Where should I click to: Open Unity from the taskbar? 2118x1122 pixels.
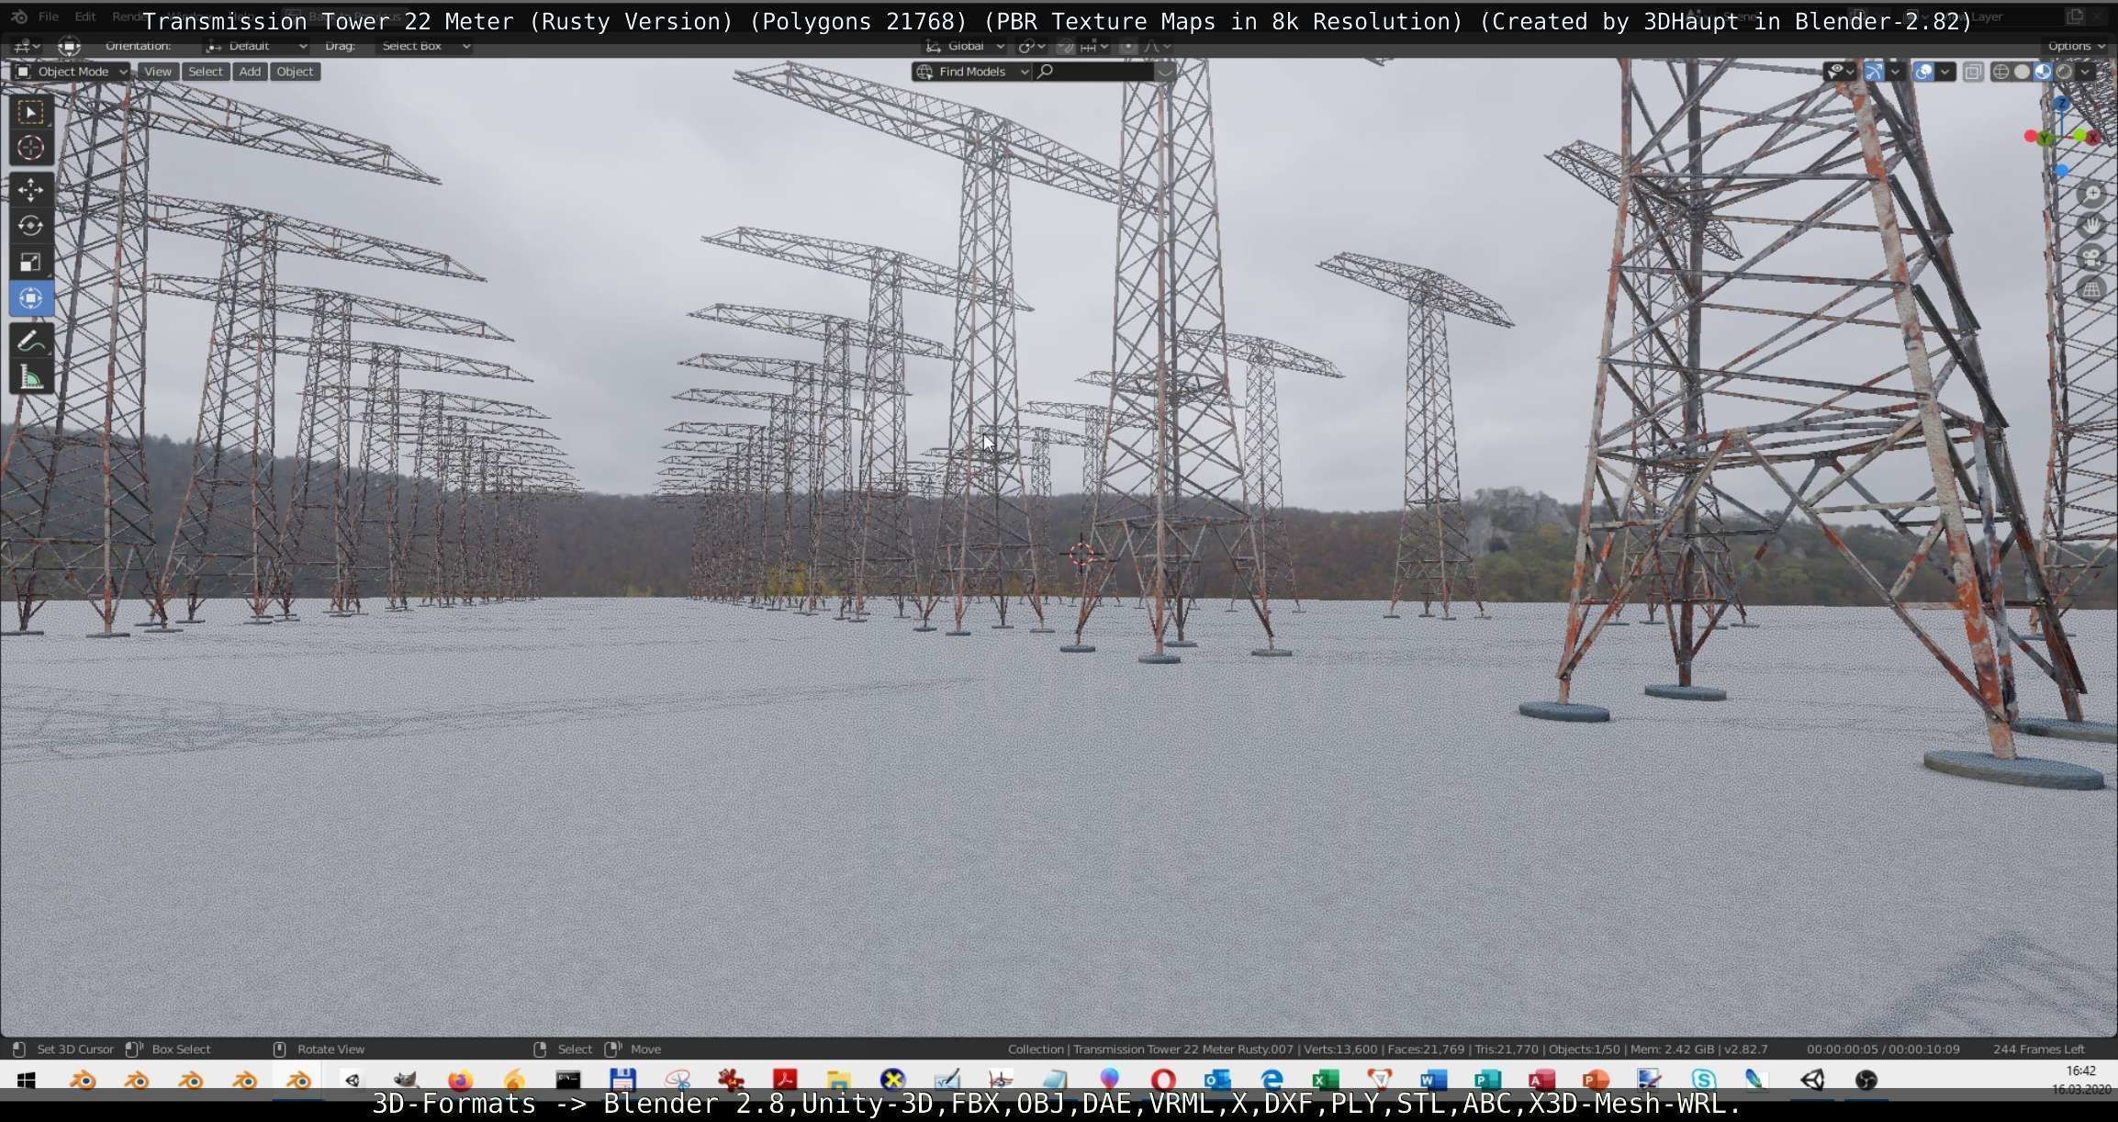[1812, 1080]
